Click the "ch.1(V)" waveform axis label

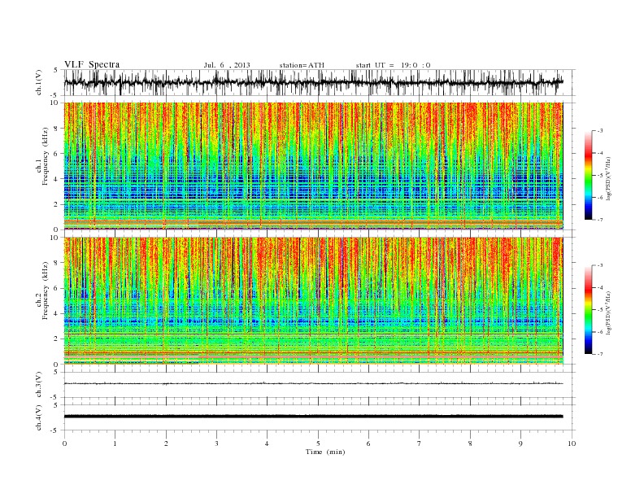[x=39, y=82]
